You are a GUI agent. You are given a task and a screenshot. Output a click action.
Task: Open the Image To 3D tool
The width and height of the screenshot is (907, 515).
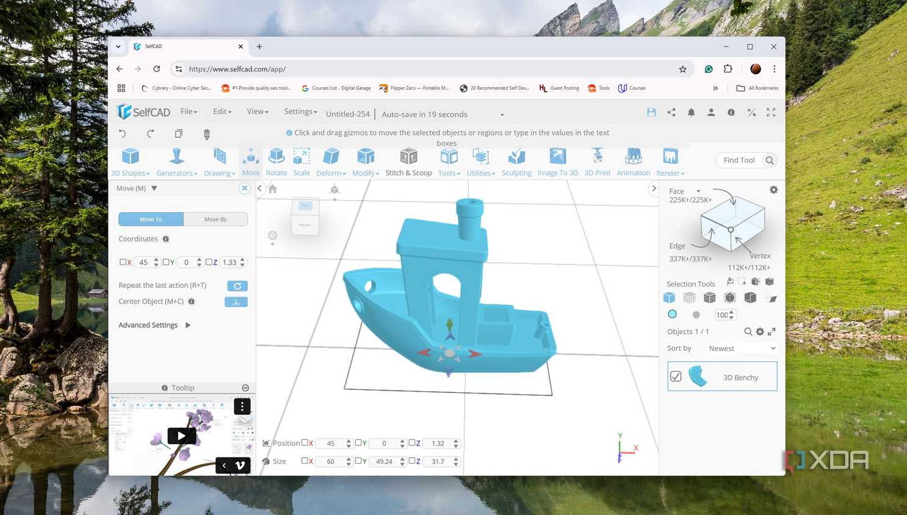(x=557, y=162)
